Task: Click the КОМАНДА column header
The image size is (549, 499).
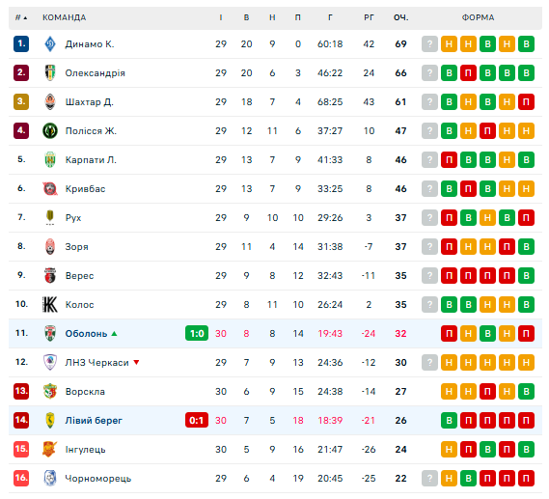Action: [x=65, y=17]
